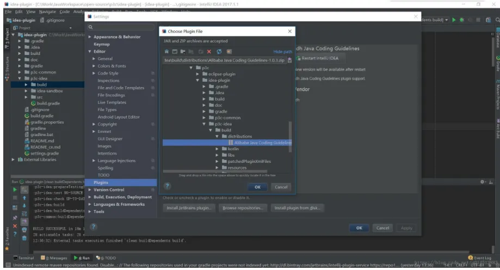The height and width of the screenshot is (270, 500).
Task: Refresh the file chooser tree
Action: 219,51
